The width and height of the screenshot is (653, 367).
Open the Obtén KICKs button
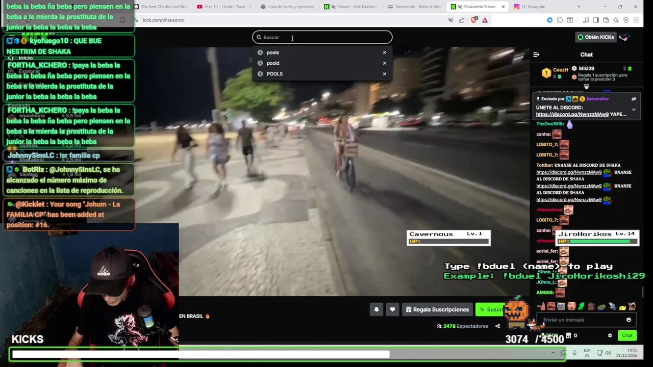coord(595,37)
